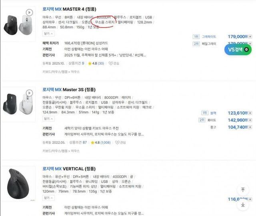Play the MX Master 3S product video

(29, 93)
